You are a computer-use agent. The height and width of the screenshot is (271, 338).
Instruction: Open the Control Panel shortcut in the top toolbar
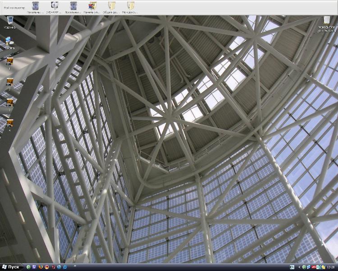click(x=92, y=8)
